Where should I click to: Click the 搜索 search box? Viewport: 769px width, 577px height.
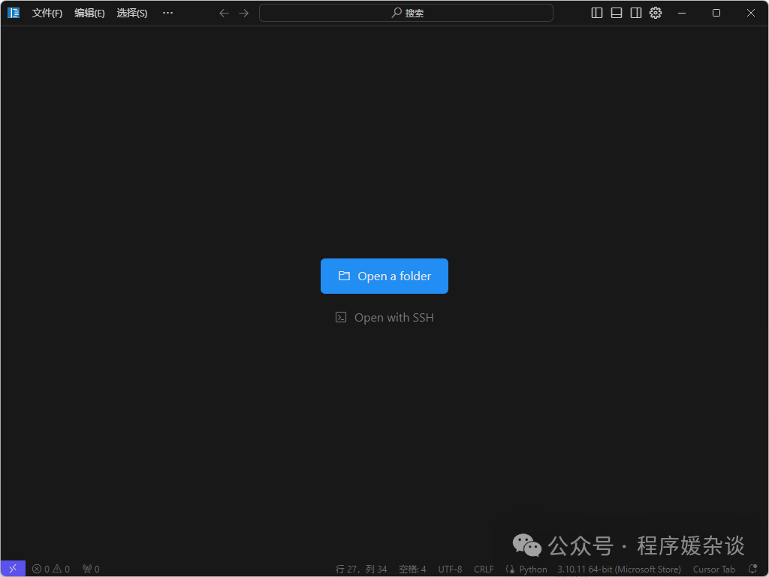pos(406,13)
